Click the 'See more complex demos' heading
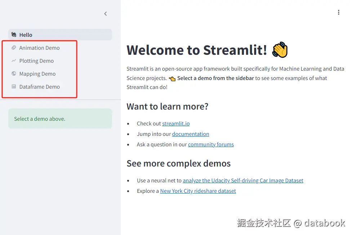The height and width of the screenshot is (235, 352). 178,163
